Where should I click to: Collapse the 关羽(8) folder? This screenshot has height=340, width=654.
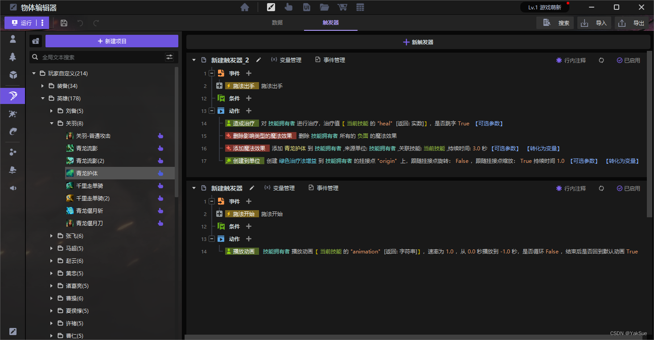(x=52, y=123)
